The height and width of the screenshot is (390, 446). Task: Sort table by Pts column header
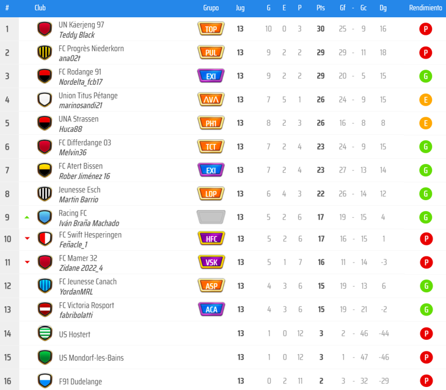321,8
